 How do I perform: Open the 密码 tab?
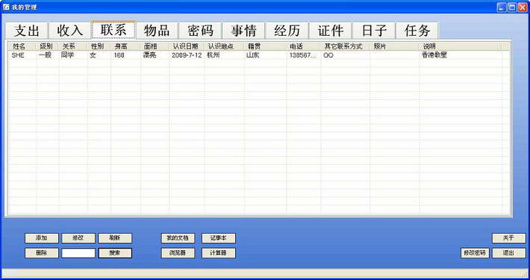(x=200, y=31)
